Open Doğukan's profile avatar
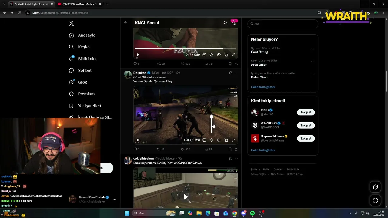The height and width of the screenshot is (218, 388). 128,75
